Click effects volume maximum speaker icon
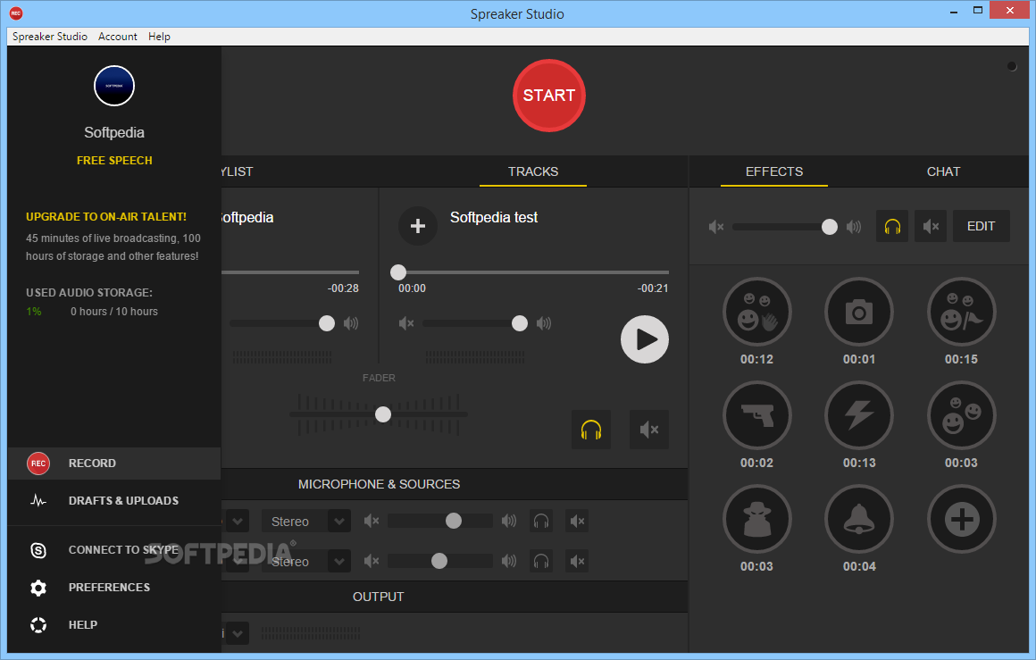Image resolution: width=1036 pixels, height=660 pixels. pos(854,227)
